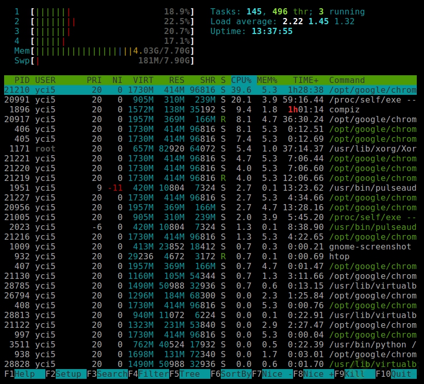
Task: Toggle the F5 Tree view
Action: point(190,374)
